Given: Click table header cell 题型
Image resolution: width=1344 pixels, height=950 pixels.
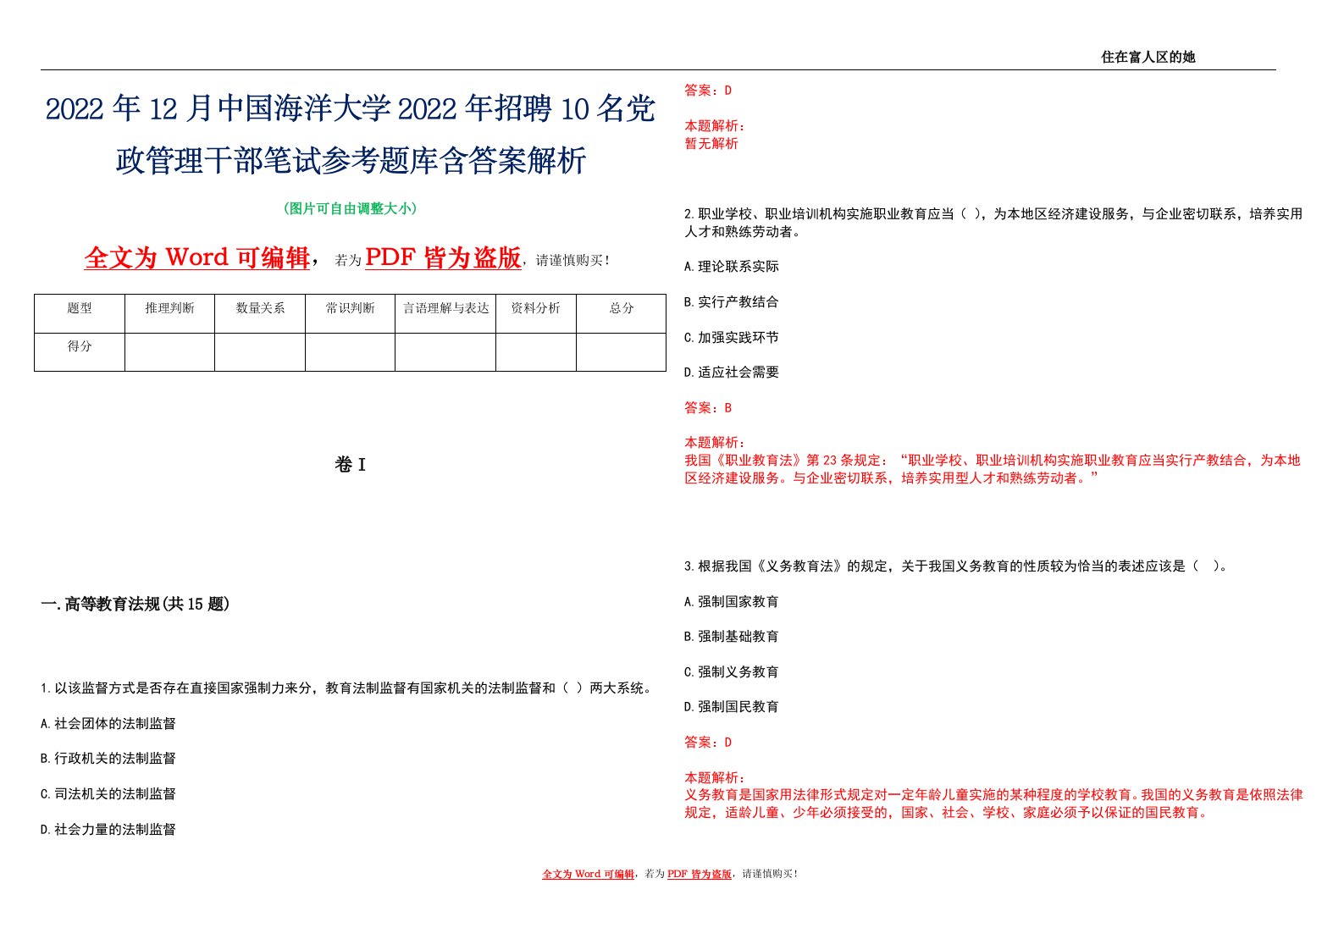Looking at the screenshot, I should [x=80, y=313].
